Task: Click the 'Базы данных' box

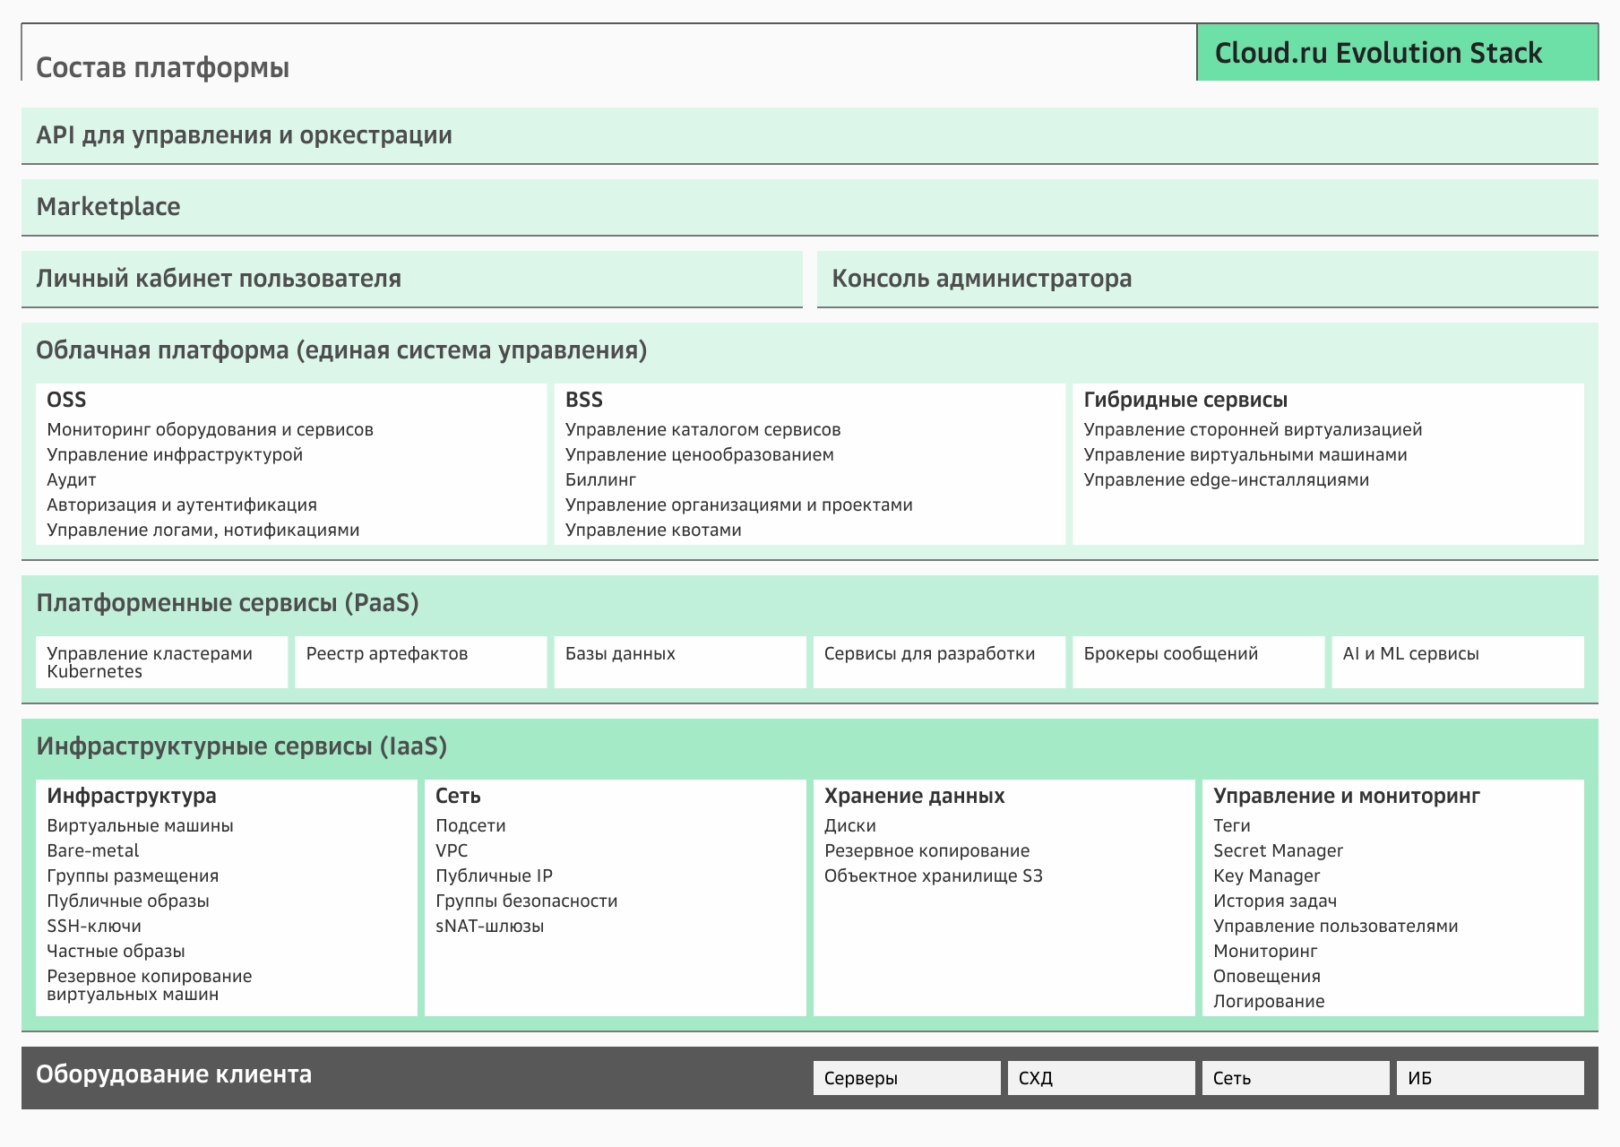Action: pos(680,662)
